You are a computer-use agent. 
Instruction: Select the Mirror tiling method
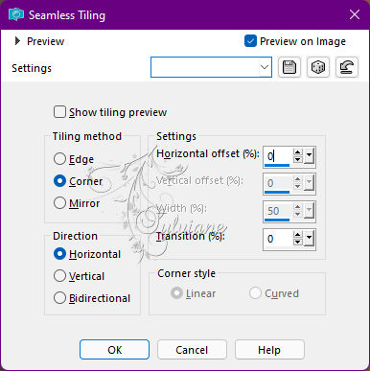click(x=59, y=203)
